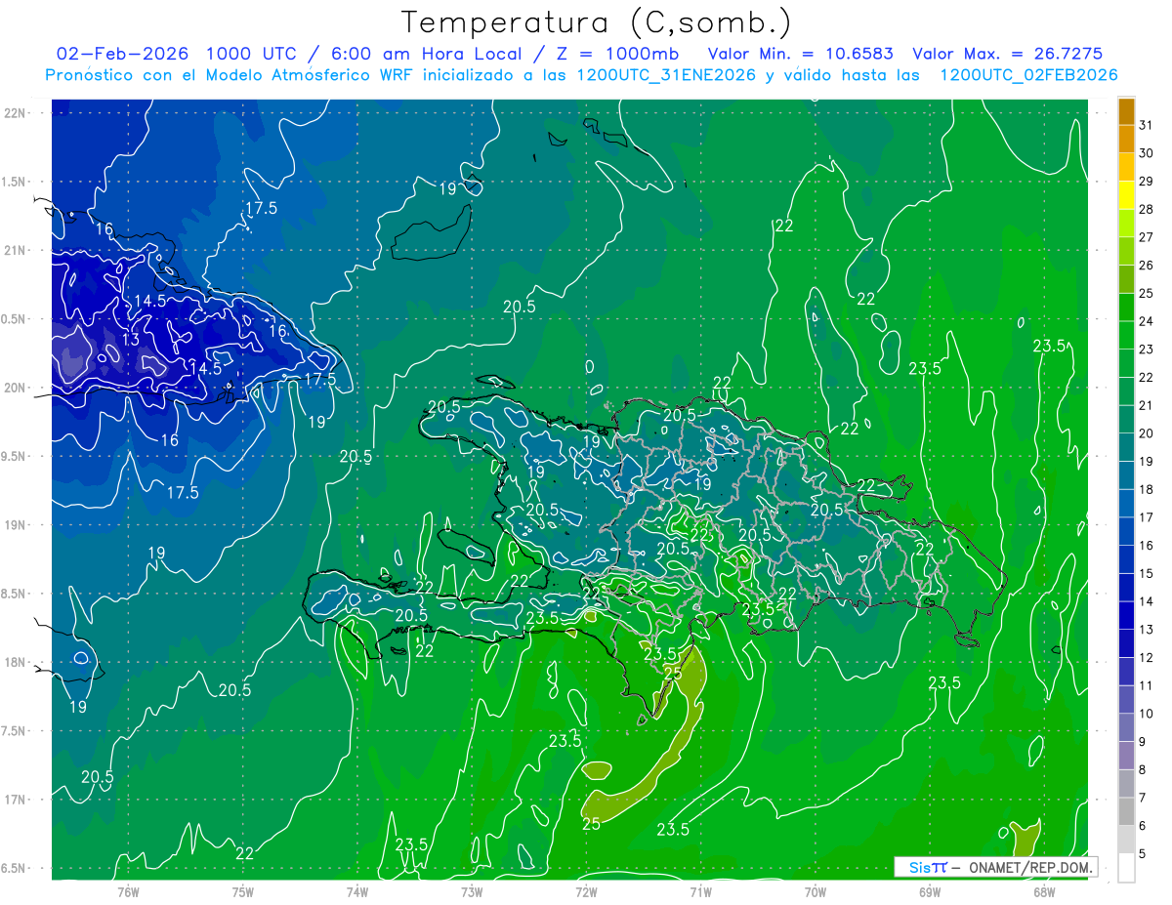
Task: Click the "18N" latitude axis label
Action: click(x=14, y=662)
